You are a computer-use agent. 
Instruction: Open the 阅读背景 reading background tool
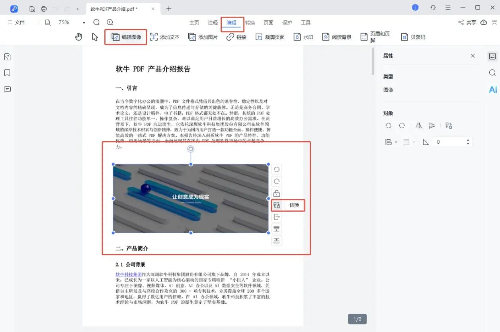coord(337,37)
